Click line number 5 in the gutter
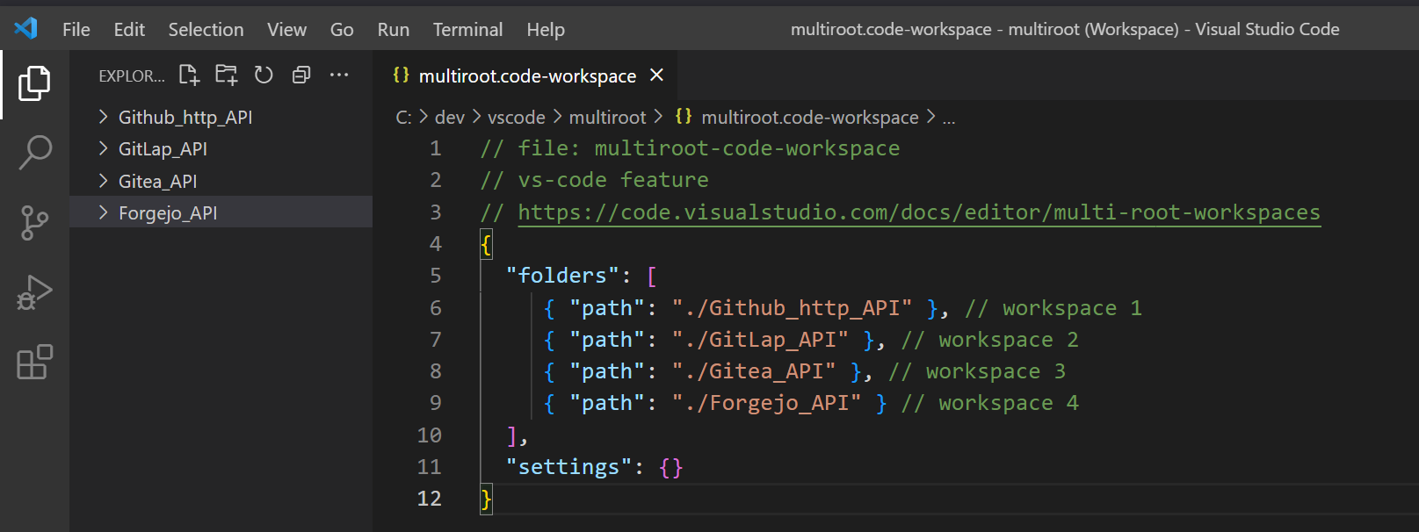1419x532 pixels. (435, 276)
